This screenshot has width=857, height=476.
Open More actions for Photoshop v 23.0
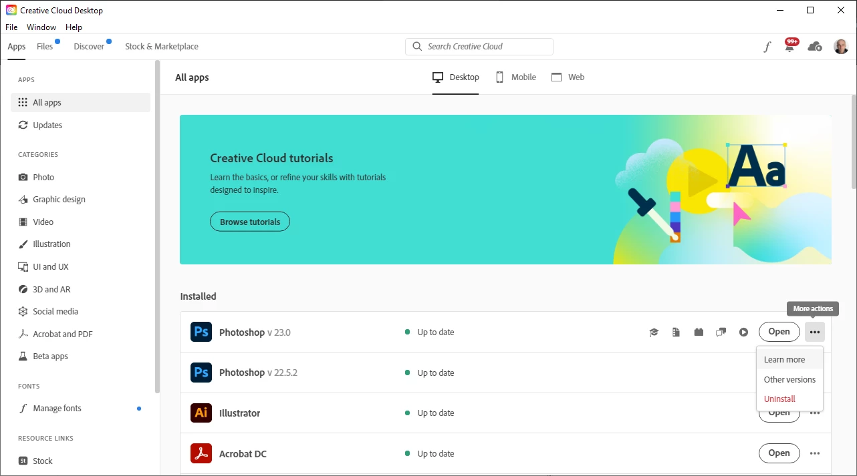pos(815,332)
